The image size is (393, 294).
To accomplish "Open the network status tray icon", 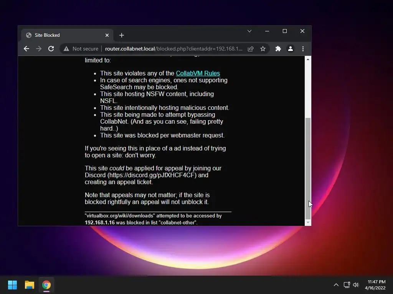I will (x=347, y=285).
